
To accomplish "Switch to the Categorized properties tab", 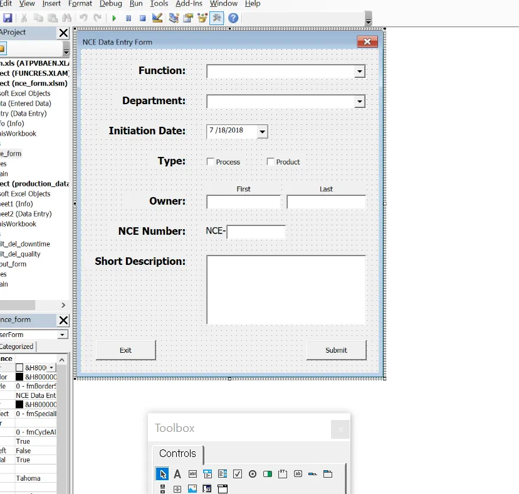I will coord(17,346).
